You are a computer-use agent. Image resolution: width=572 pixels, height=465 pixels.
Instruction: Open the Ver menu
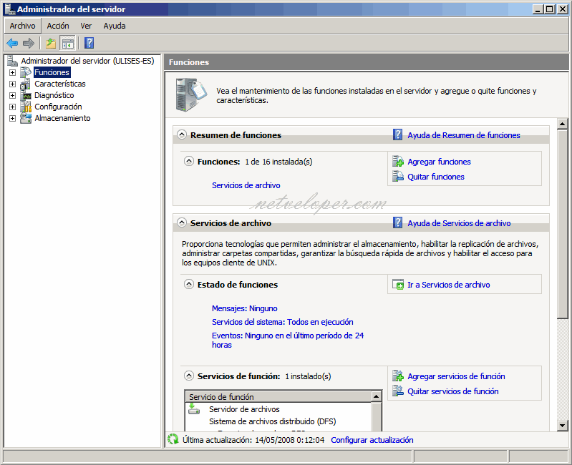click(86, 26)
